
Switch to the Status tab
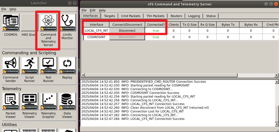pyautogui.click(x=211, y=16)
